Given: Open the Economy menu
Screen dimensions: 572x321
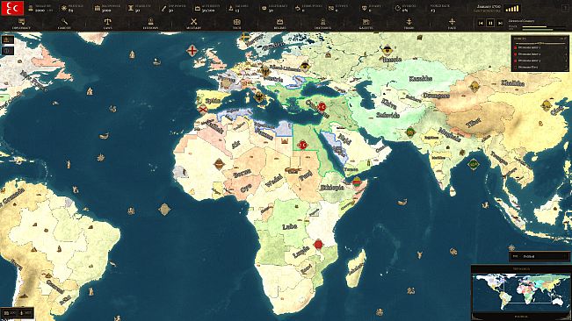Looking at the screenshot, I should [x=150, y=24].
